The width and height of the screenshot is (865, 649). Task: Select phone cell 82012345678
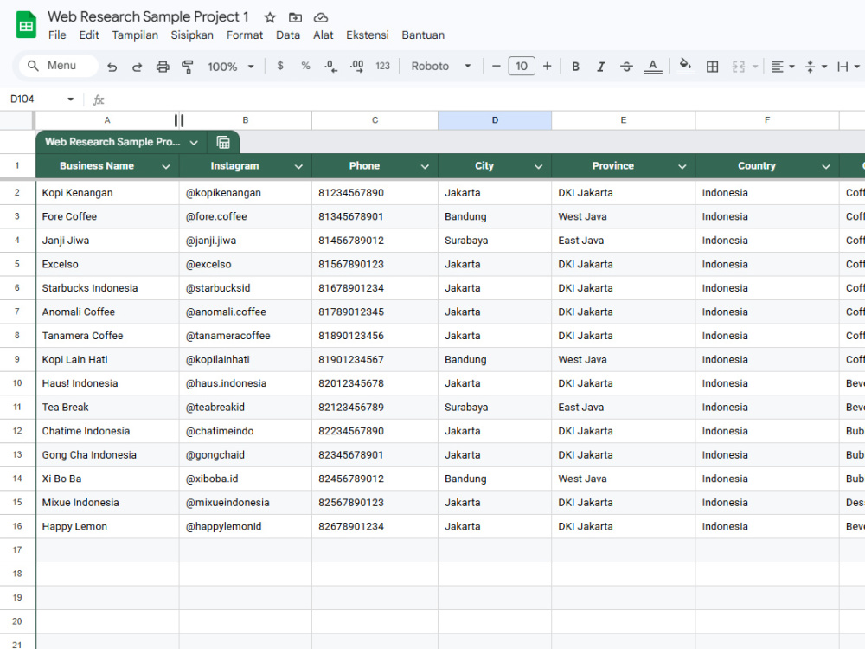pos(375,383)
